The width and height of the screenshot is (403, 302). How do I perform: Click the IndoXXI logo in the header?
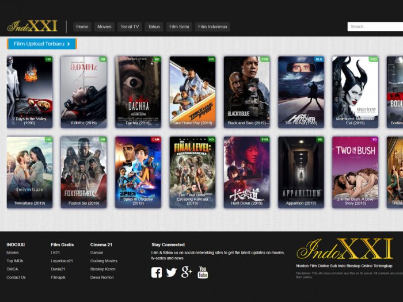(32, 26)
